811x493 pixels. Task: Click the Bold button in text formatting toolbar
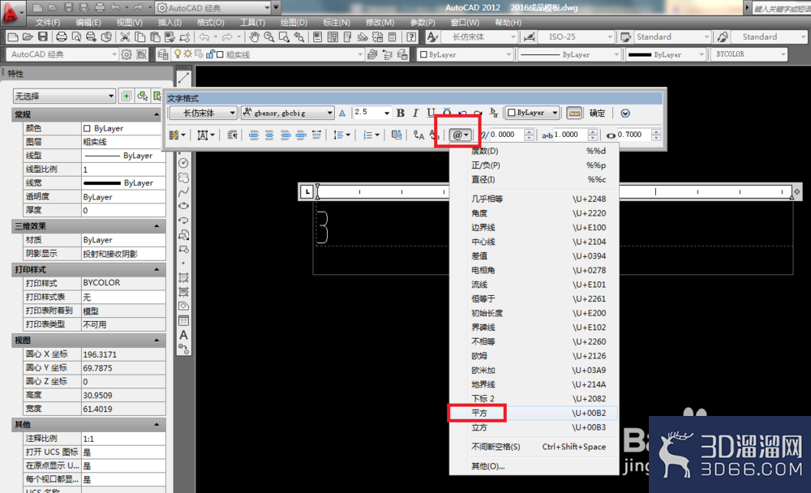click(x=401, y=113)
